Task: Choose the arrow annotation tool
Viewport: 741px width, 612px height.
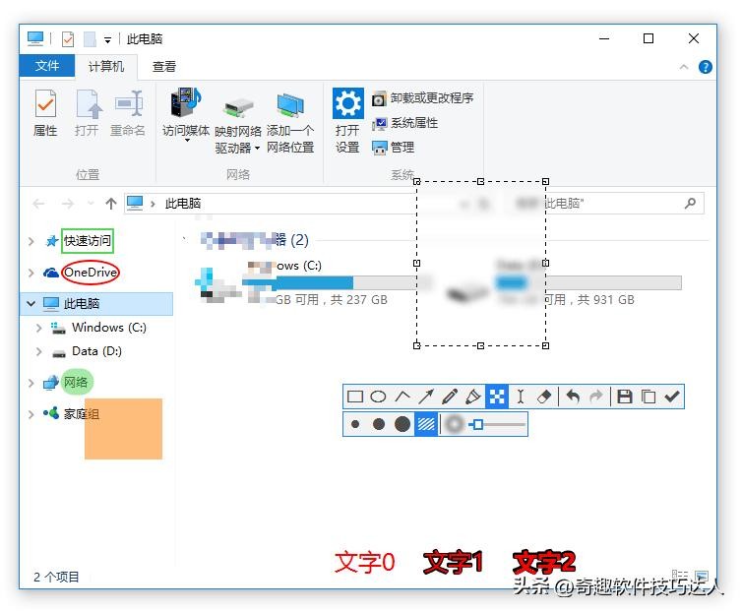Action: (x=426, y=397)
